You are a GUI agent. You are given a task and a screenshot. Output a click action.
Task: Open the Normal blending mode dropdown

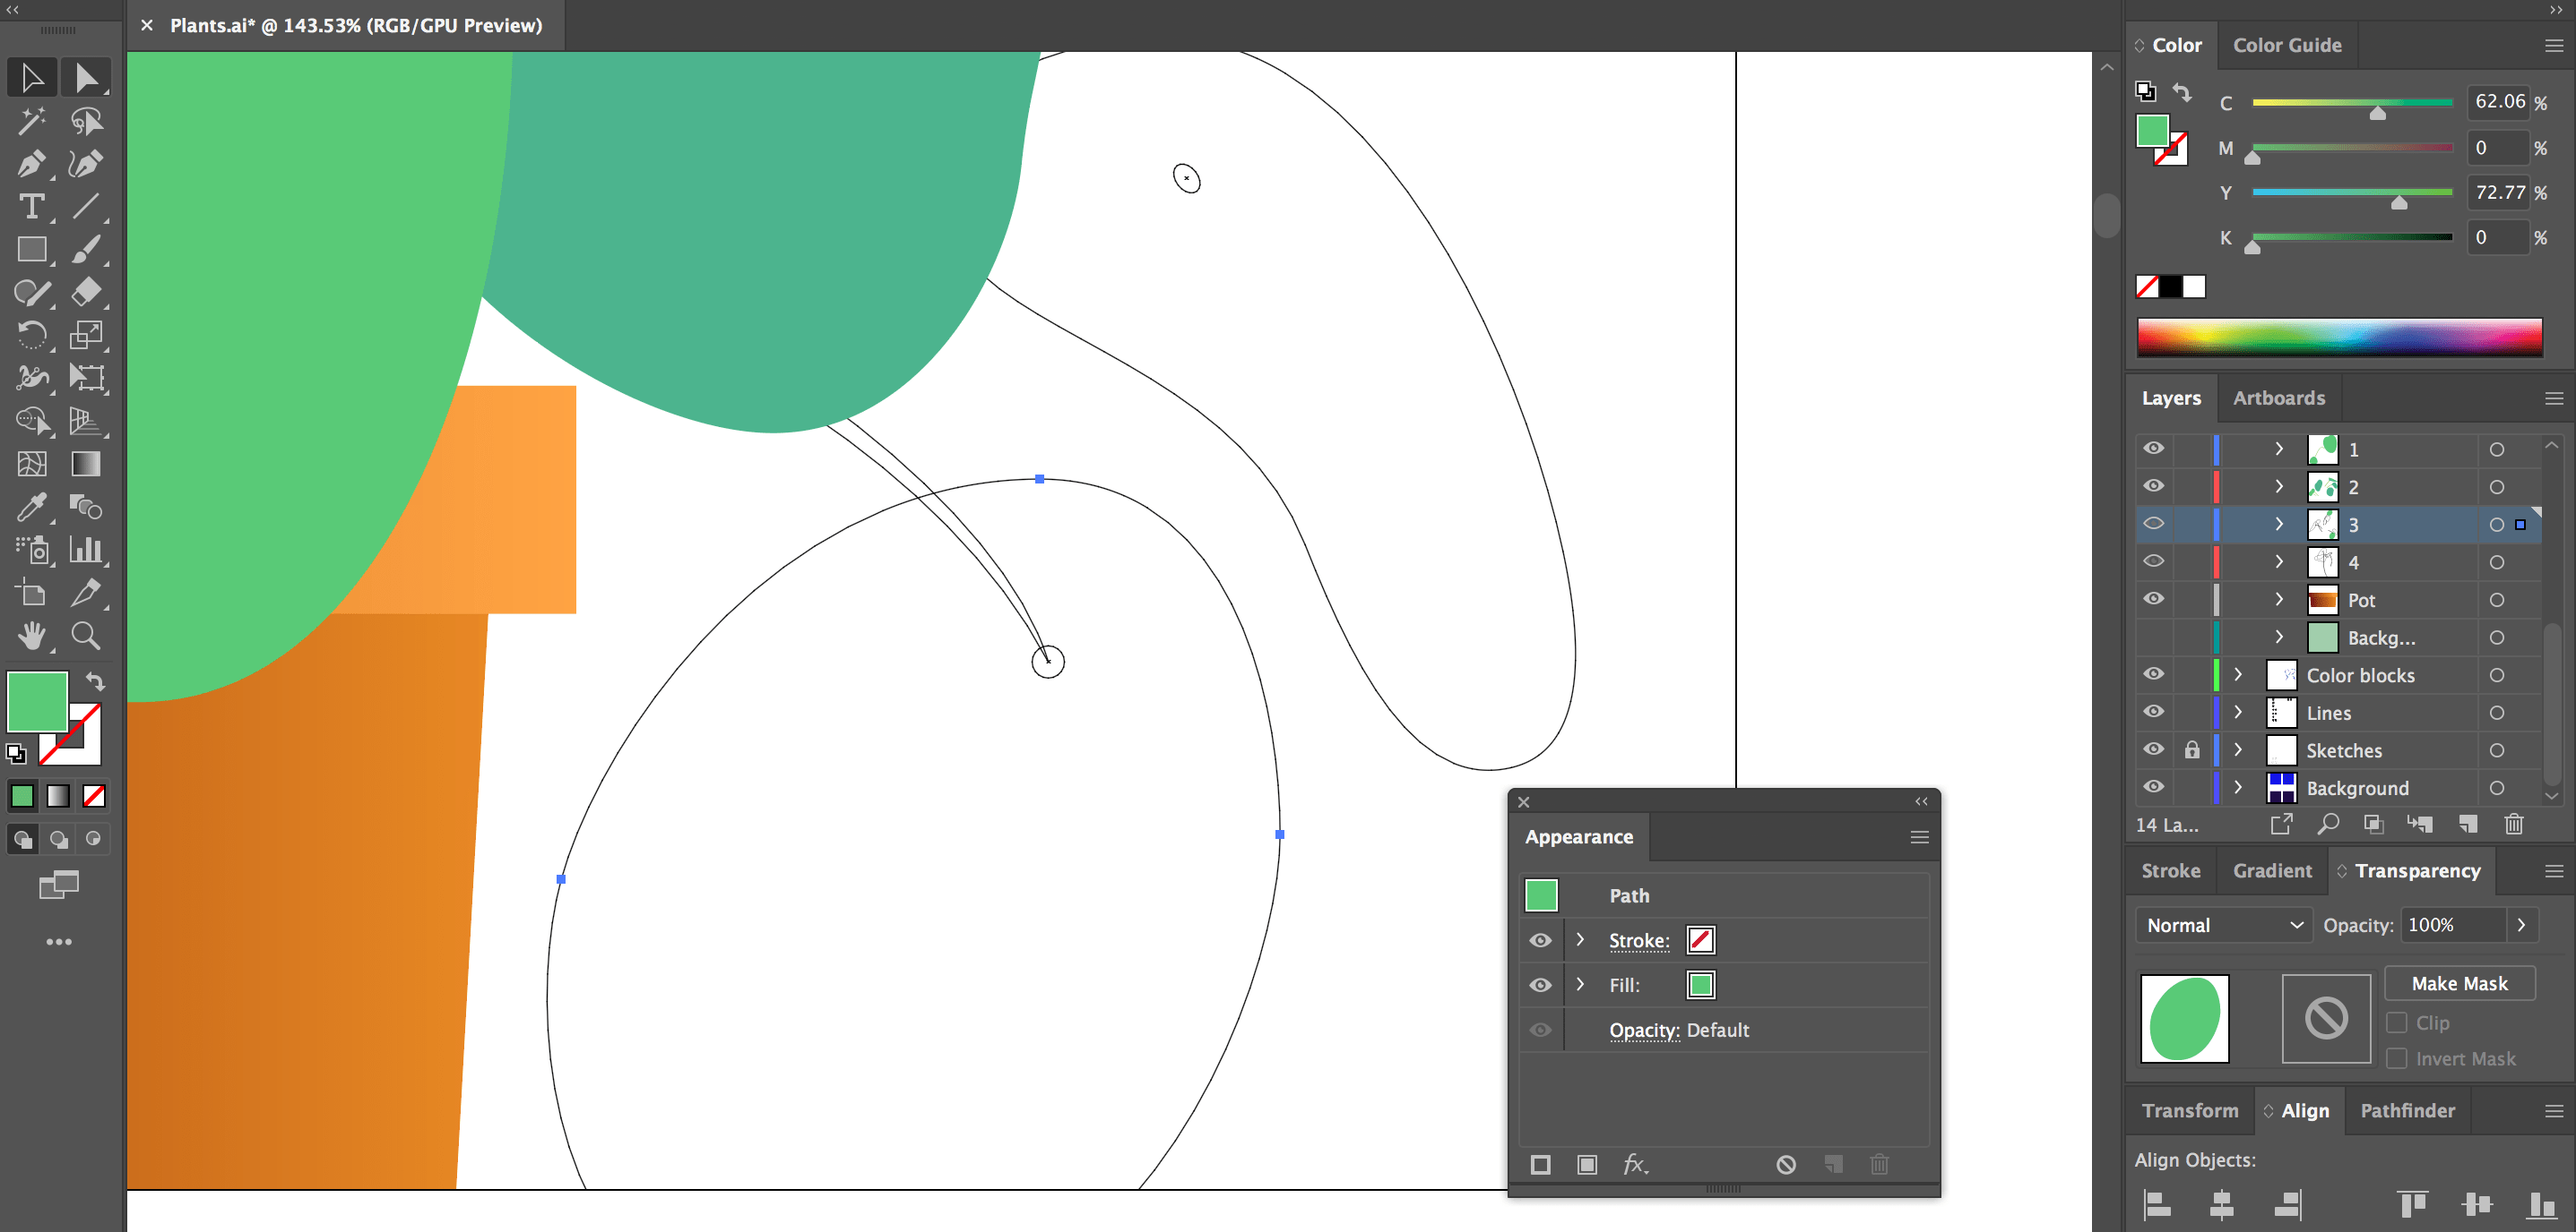click(x=2224, y=925)
